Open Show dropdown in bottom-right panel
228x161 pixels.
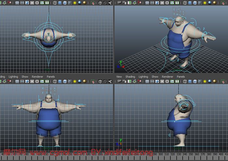tap(155, 77)
